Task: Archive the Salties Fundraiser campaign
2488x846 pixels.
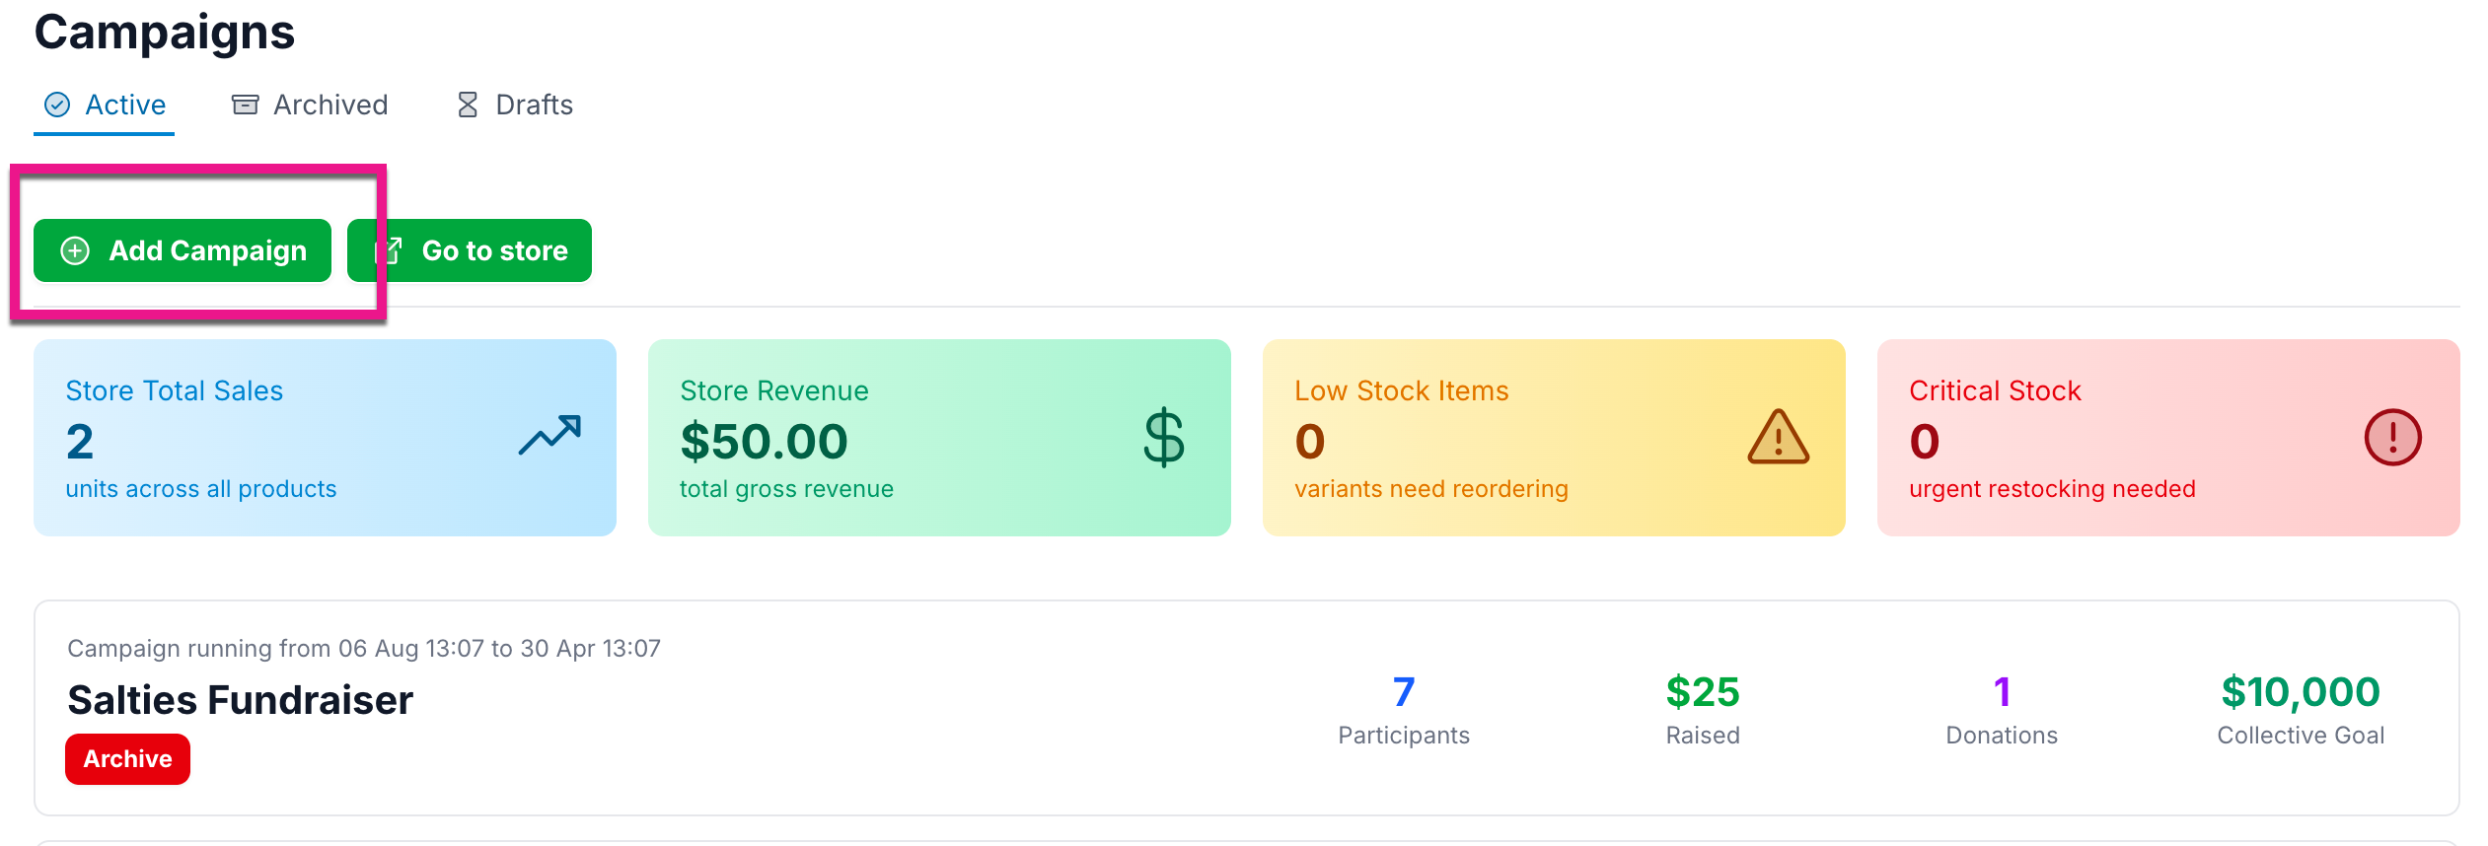Action: pos(127,758)
